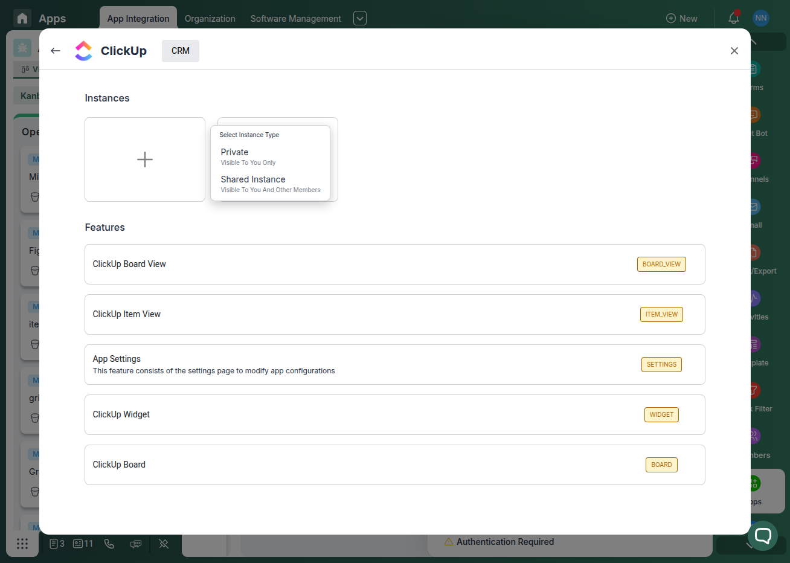Open the Email icon in the sidebar
790x563 pixels.
point(753,207)
